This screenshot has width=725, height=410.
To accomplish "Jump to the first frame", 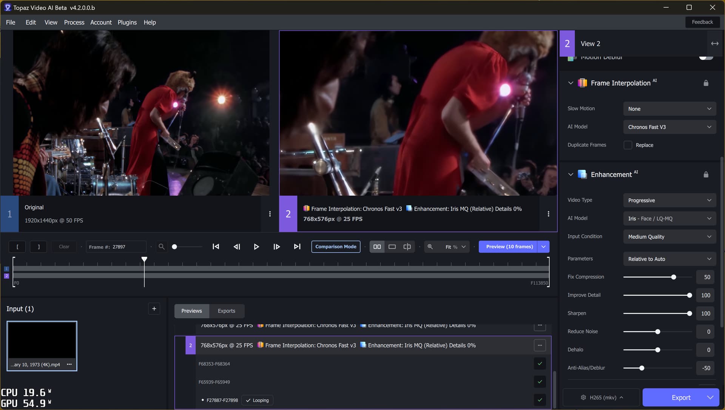I will click(216, 247).
